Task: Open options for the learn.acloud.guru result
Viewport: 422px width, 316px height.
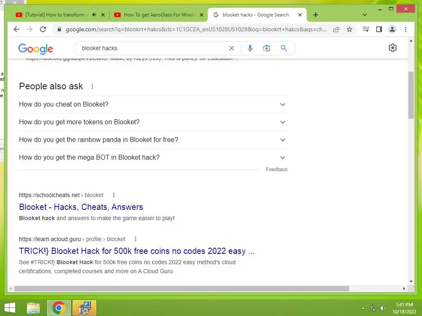Action: pyautogui.click(x=135, y=239)
